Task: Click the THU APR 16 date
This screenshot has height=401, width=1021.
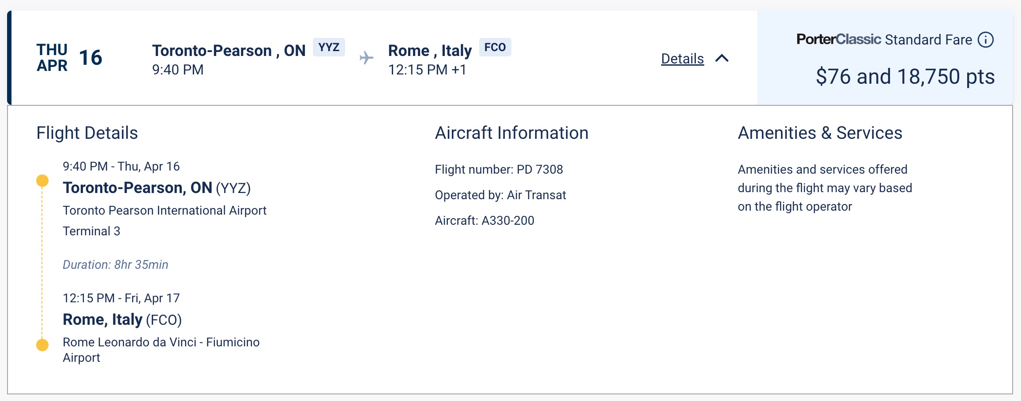Action: pyautogui.click(x=69, y=58)
